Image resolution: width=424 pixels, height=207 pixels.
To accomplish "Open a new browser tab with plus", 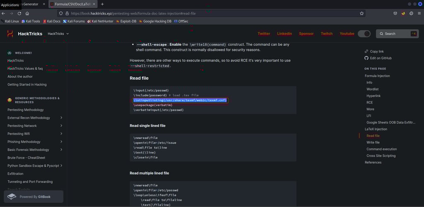I will [102, 4].
